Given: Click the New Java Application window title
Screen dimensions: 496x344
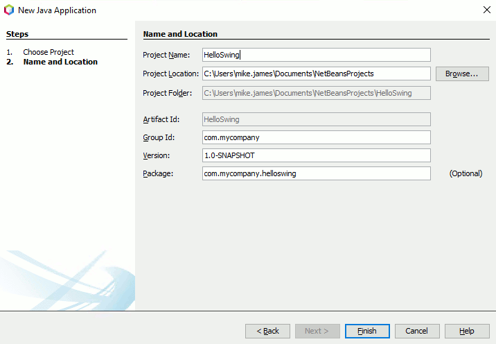Looking at the screenshot, I should tap(57, 10).
